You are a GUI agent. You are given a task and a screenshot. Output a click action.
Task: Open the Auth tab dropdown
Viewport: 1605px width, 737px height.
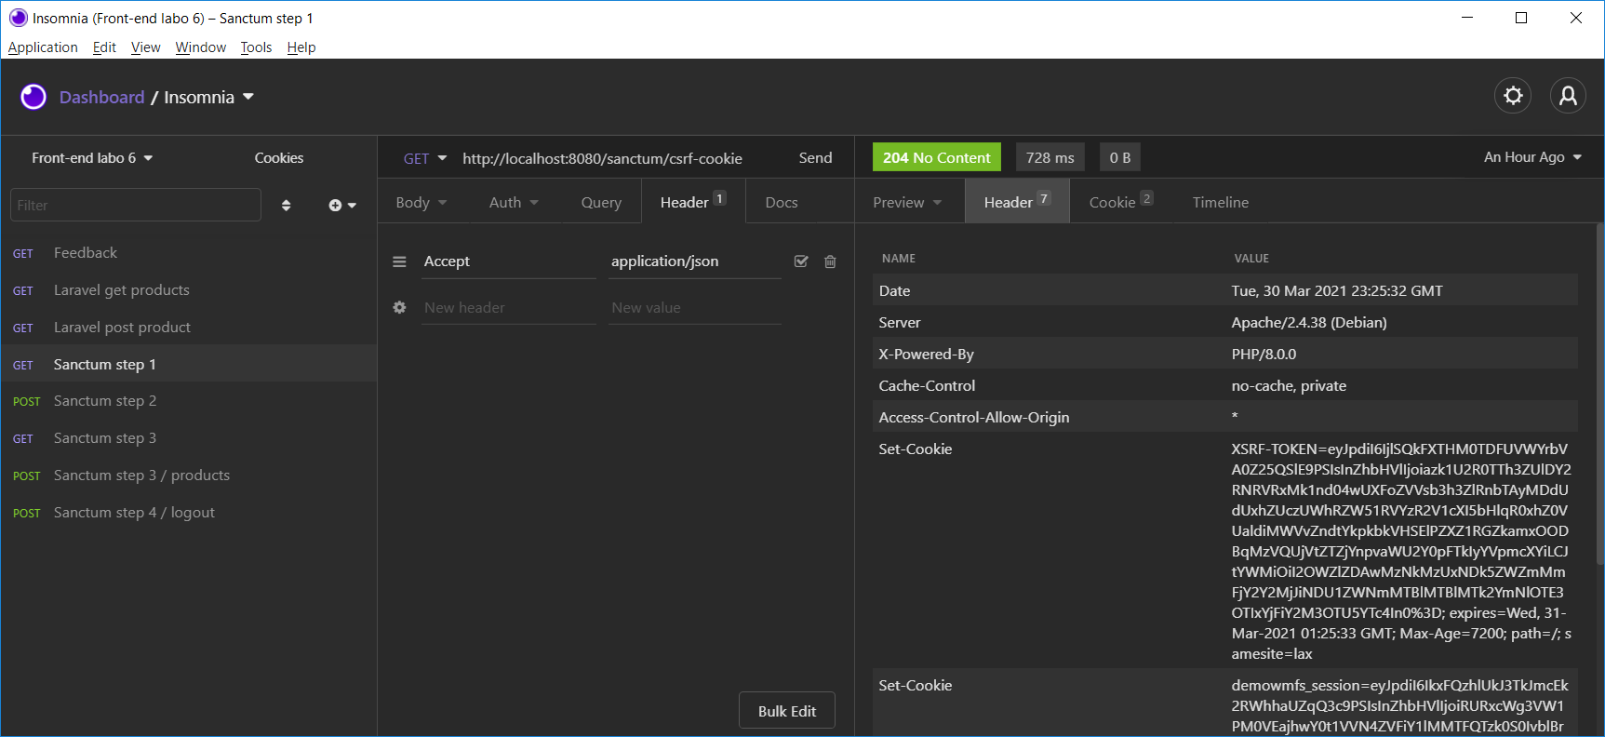[x=514, y=202]
